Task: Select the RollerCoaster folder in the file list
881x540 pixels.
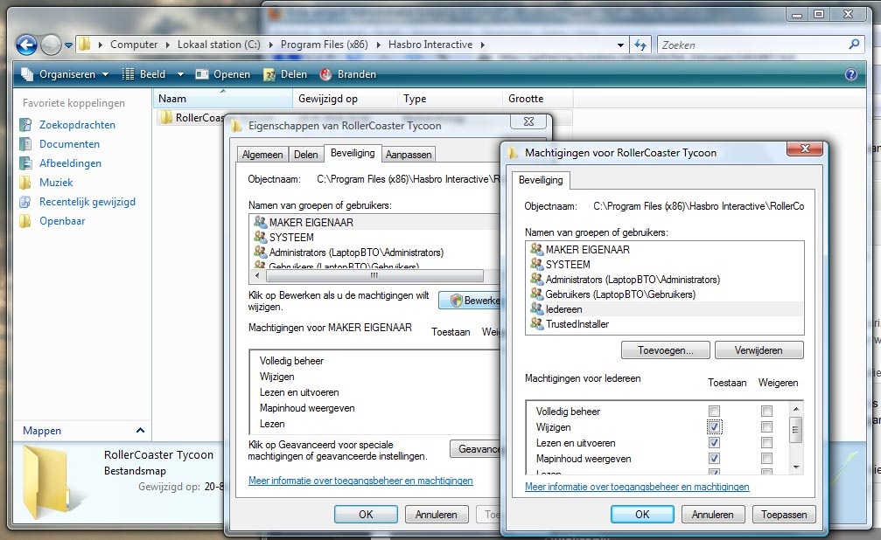Action: click(191, 117)
